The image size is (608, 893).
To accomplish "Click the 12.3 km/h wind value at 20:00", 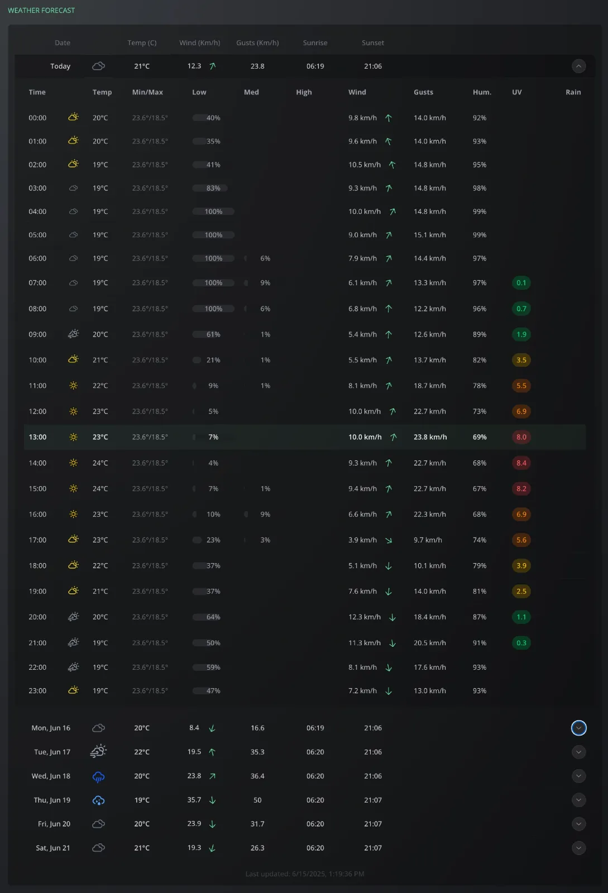I will tap(365, 617).
